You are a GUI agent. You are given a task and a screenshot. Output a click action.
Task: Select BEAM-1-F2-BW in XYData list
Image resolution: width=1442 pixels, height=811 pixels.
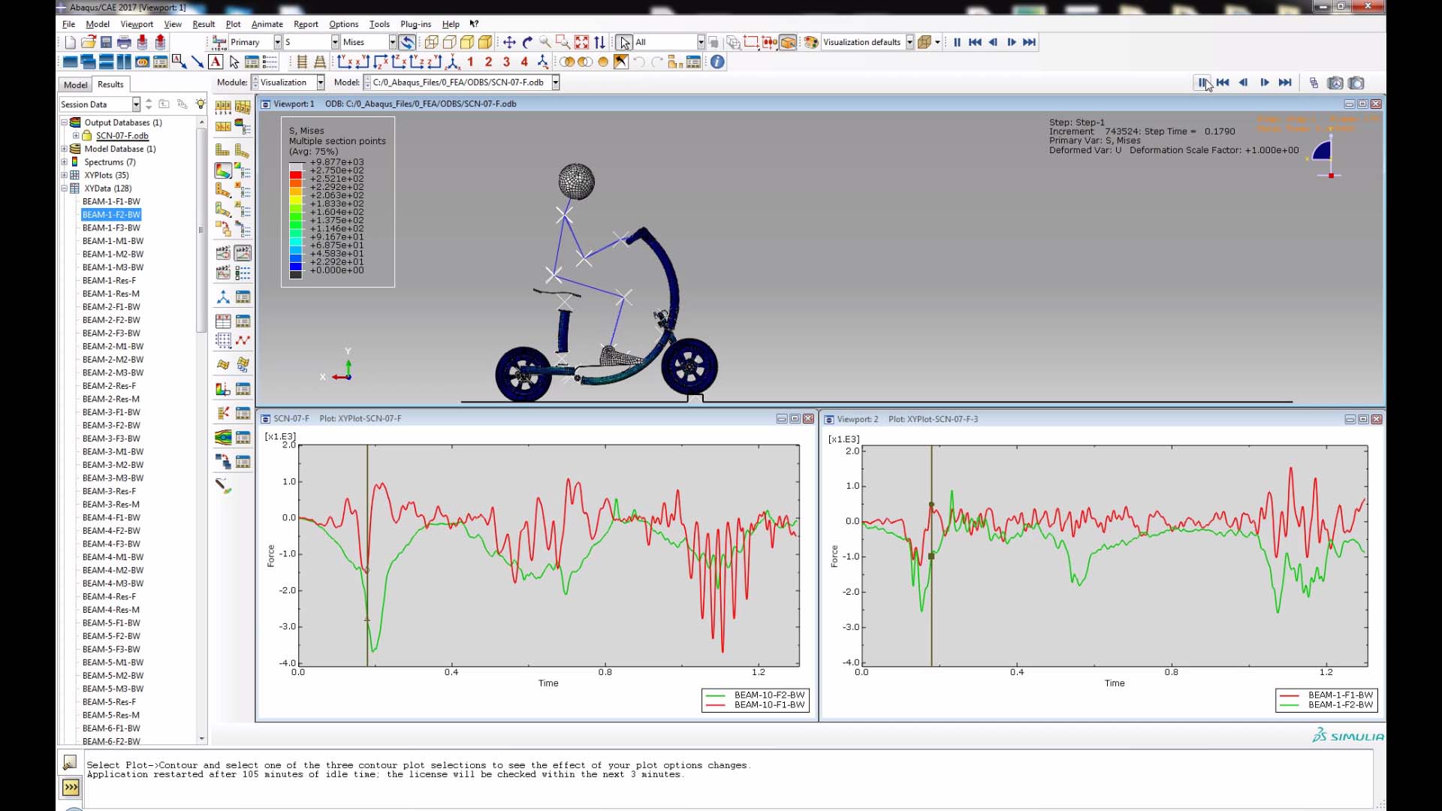pyautogui.click(x=111, y=215)
